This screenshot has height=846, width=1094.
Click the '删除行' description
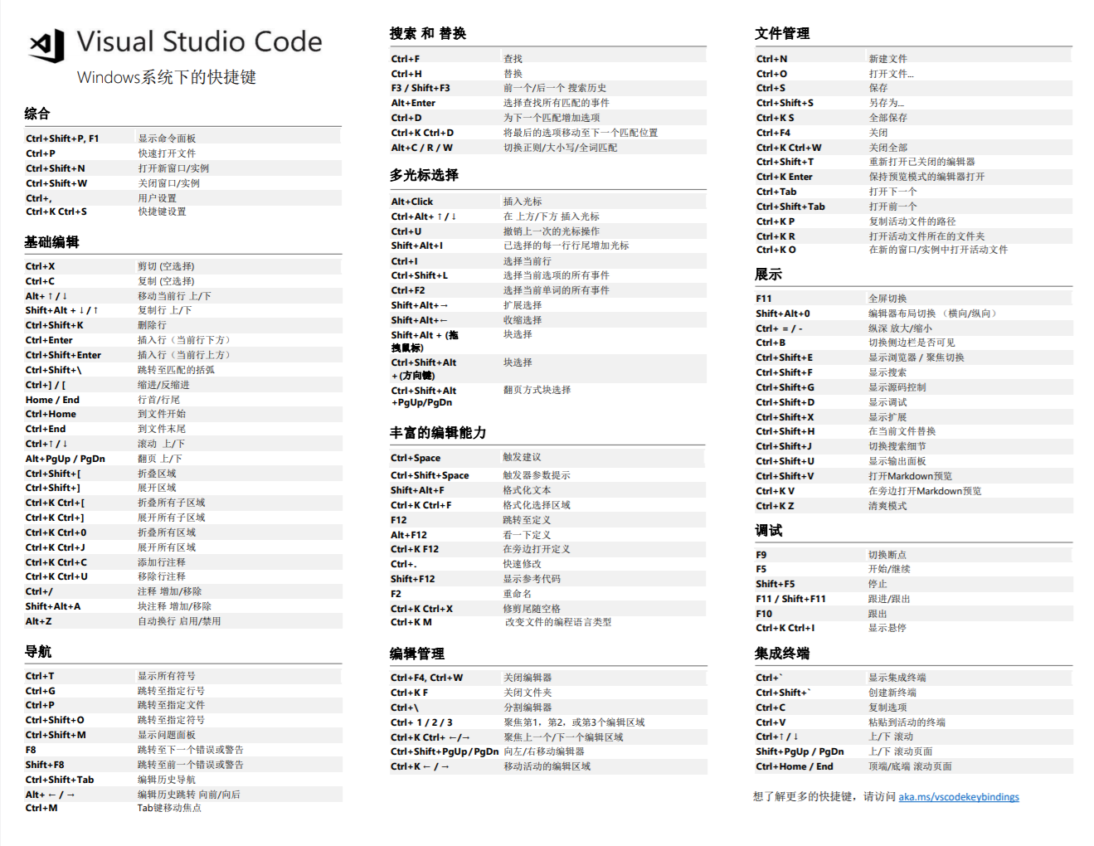(152, 325)
